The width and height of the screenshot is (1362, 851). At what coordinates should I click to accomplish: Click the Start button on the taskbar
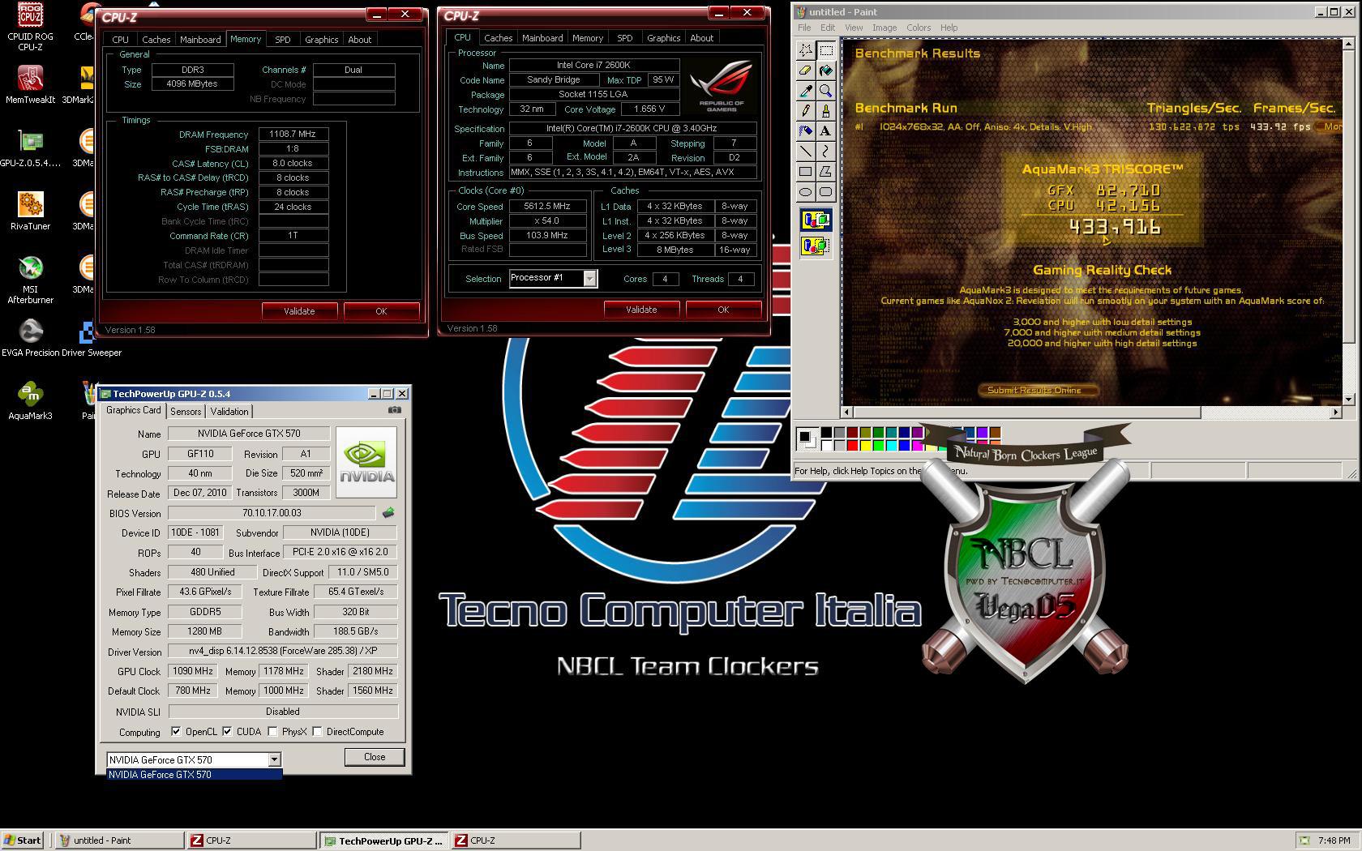(22, 840)
